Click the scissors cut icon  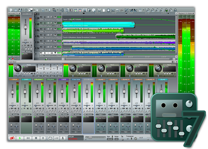coord(99,10)
